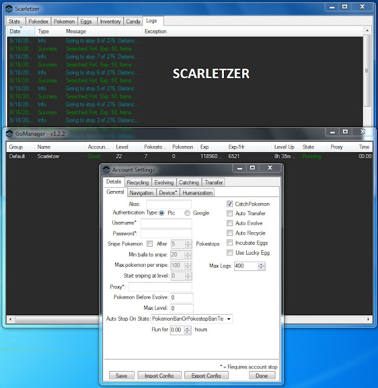Minimize the GoManager window
378x388 pixels.
tap(332, 132)
